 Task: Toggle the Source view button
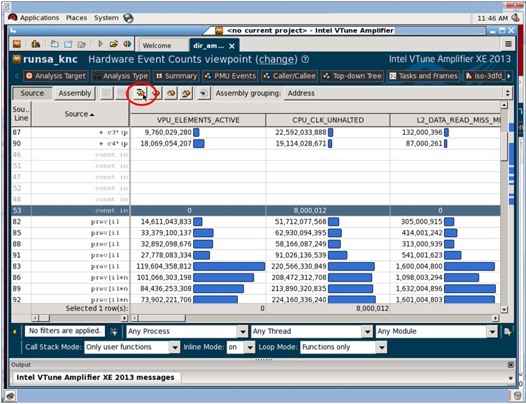pos(32,93)
